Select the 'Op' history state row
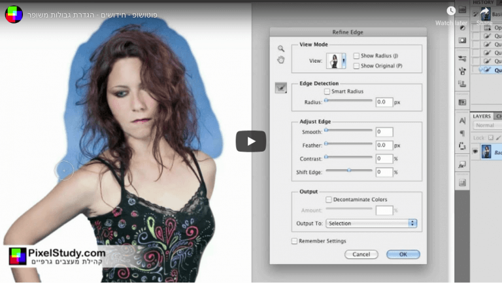Screen dimensions: 502x283 (x=491, y=28)
